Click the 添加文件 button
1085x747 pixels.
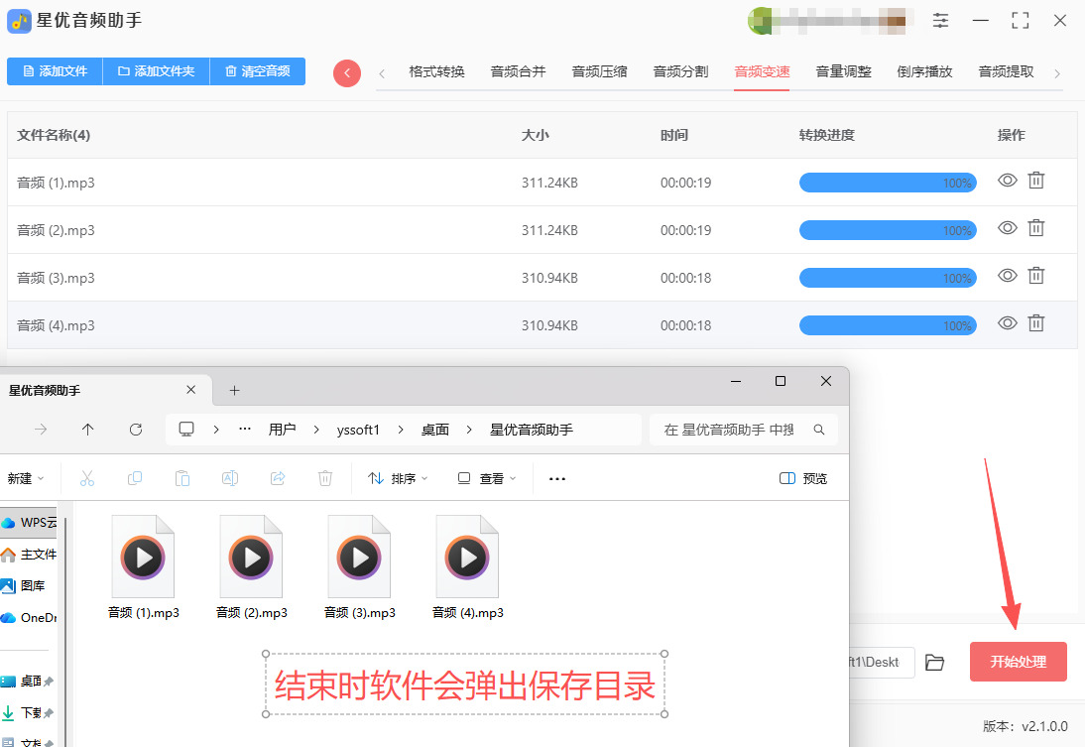tap(55, 71)
